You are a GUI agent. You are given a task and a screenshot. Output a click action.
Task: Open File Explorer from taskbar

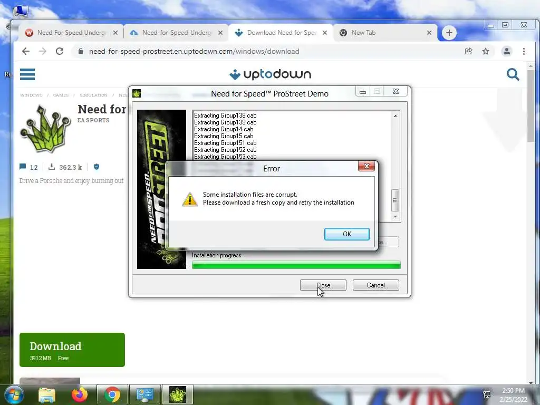click(x=47, y=395)
